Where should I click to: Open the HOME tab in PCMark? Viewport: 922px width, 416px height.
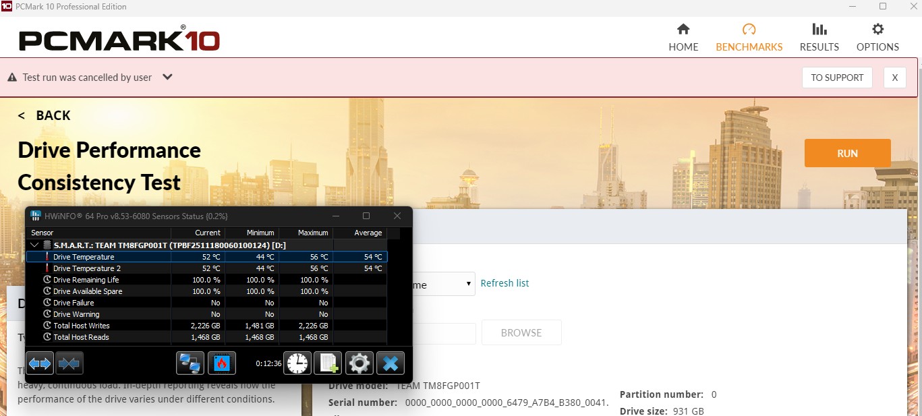pos(683,37)
